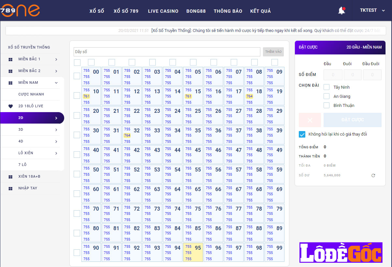Tick the column checkbox above number 05
Image resolution: width=392 pixels, height=267 pixels.
[x=193, y=62]
